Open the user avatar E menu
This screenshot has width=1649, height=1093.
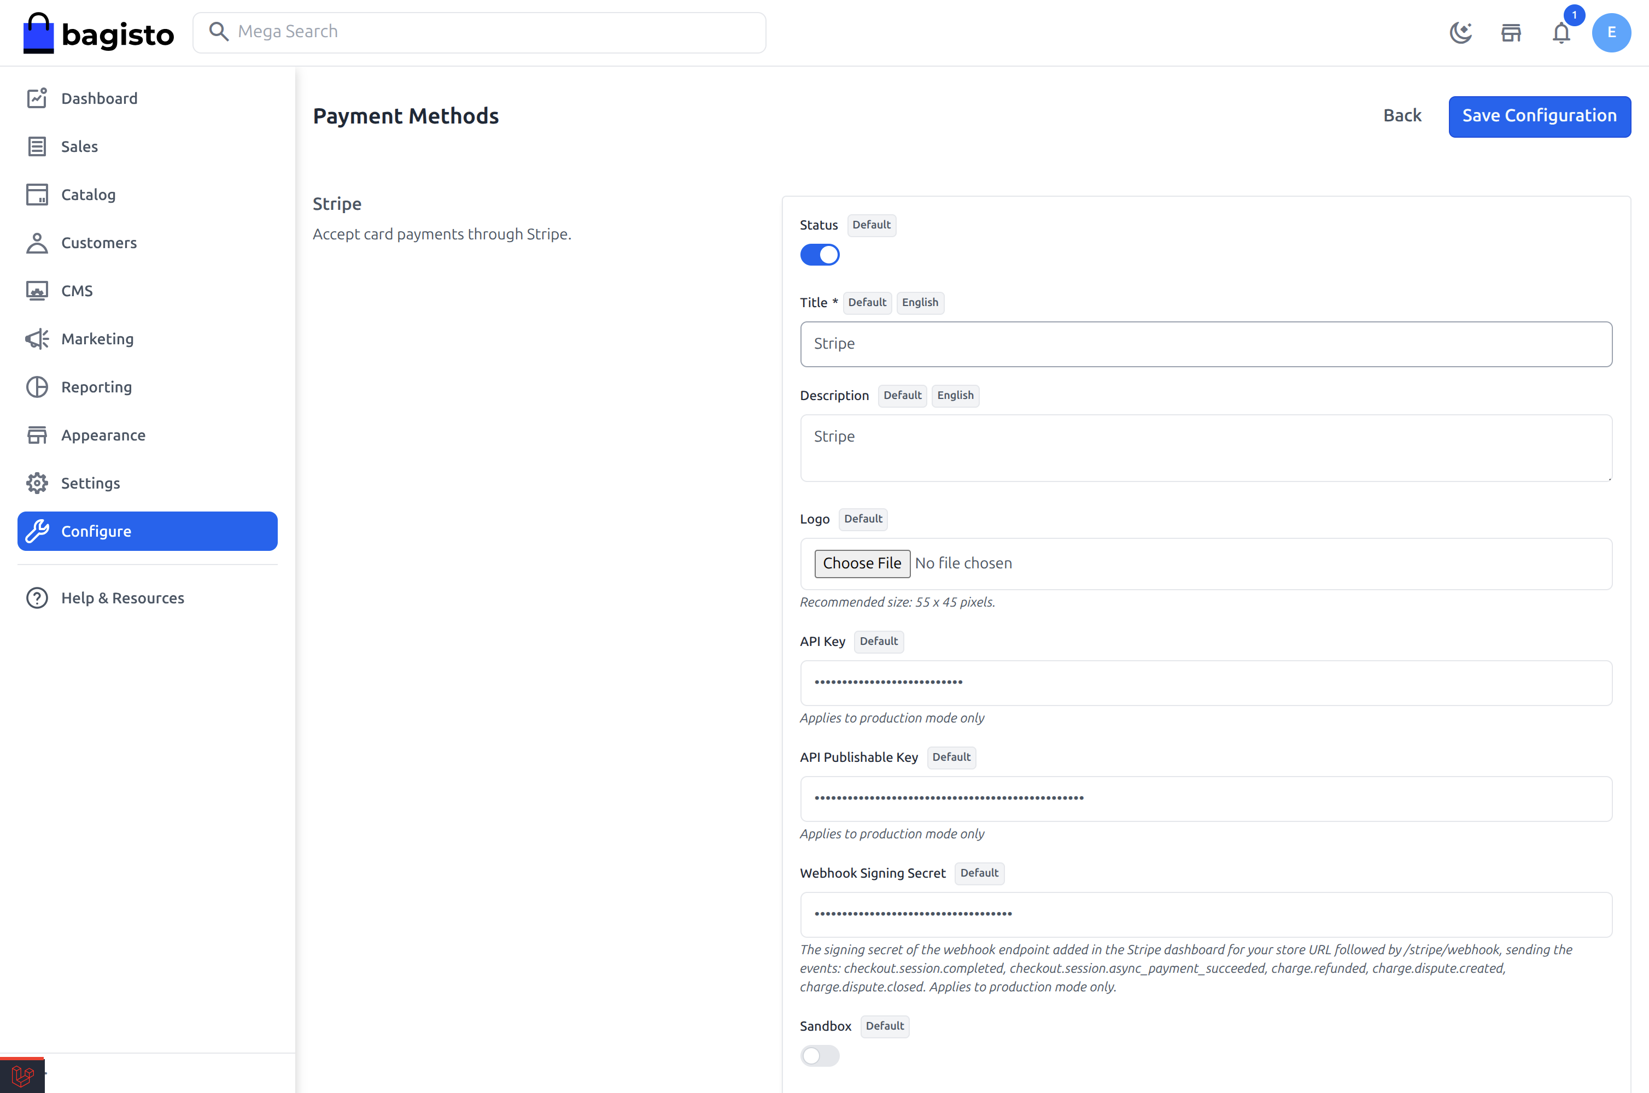pyautogui.click(x=1611, y=33)
